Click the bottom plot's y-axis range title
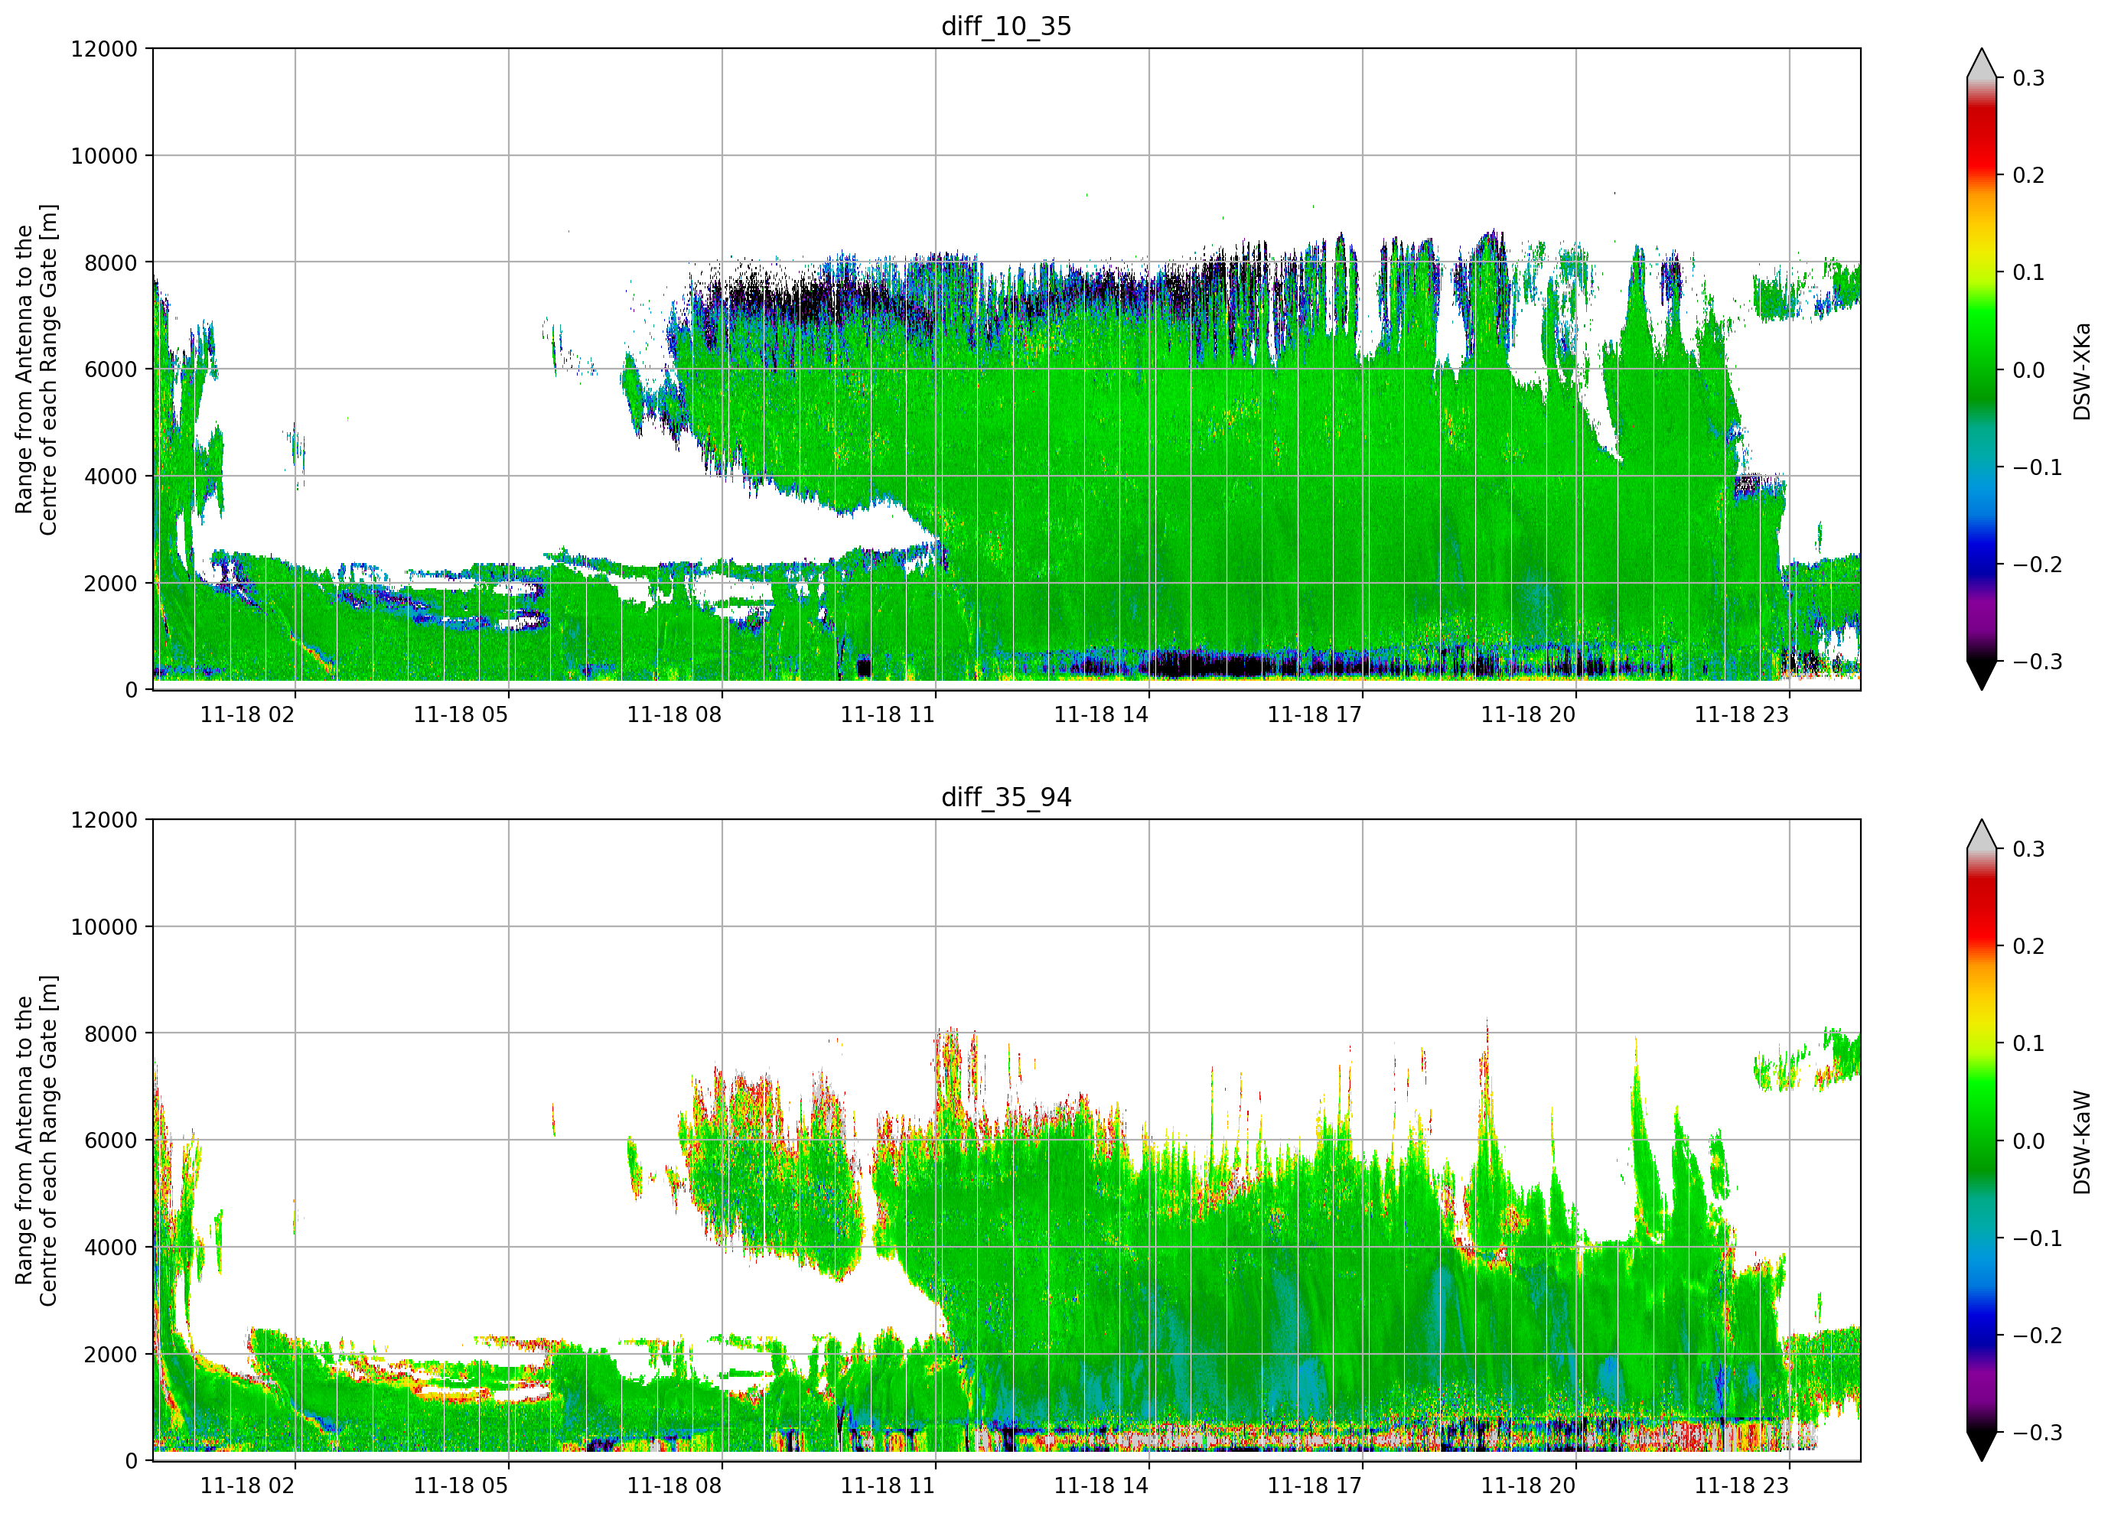This screenshot has width=2108, height=1513. pos(35,1140)
